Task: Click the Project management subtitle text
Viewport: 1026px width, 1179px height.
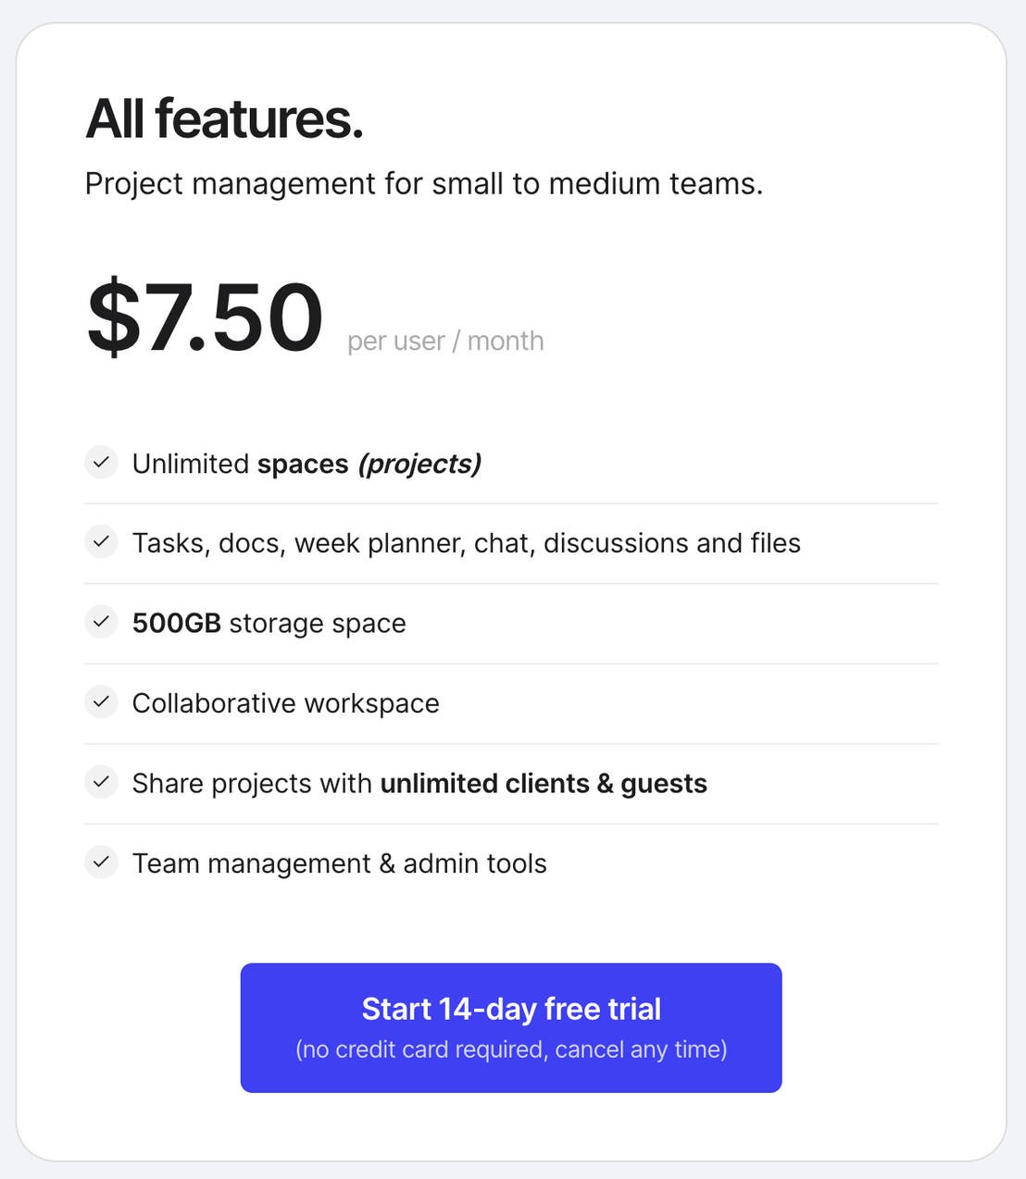Action: pyautogui.click(x=424, y=183)
